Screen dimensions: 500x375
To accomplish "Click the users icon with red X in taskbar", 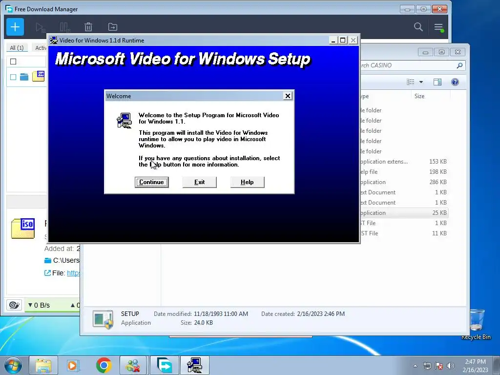I will (133, 365).
